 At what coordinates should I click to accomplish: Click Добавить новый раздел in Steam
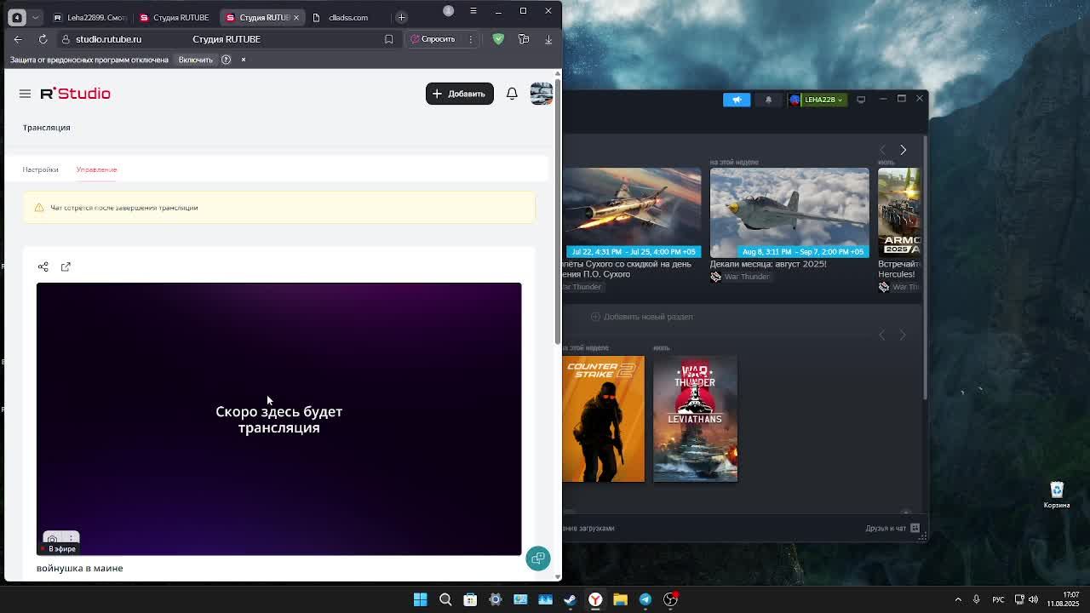coord(642,317)
